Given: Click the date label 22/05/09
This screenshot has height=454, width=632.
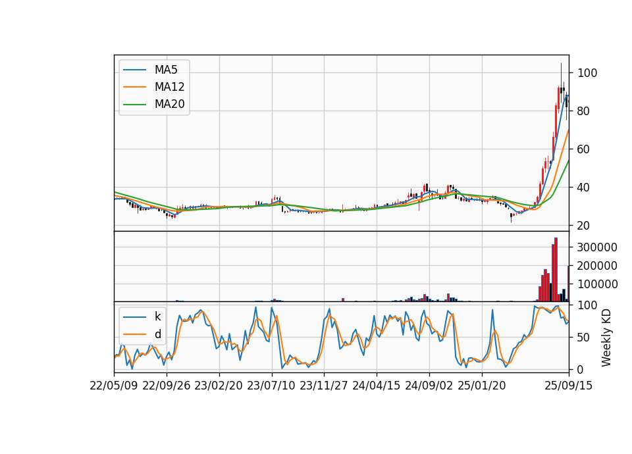Looking at the screenshot, I should coord(114,386).
